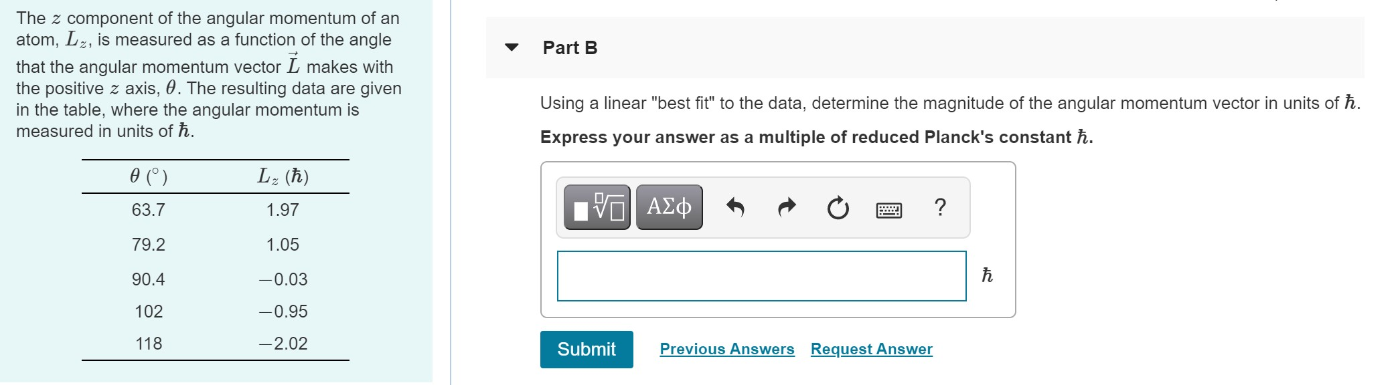Reset the answer field with the circular arrow icon
Image resolution: width=1398 pixels, height=385 pixels.
[837, 207]
